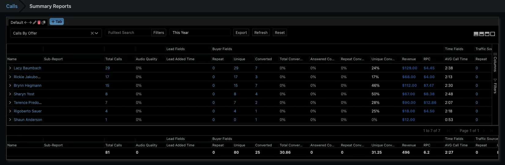Add a new tab with + Tab

click(x=57, y=22)
